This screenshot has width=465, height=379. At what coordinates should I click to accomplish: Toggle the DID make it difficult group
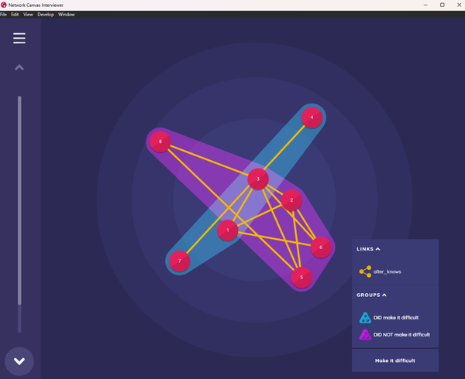click(x=395, y=317)
